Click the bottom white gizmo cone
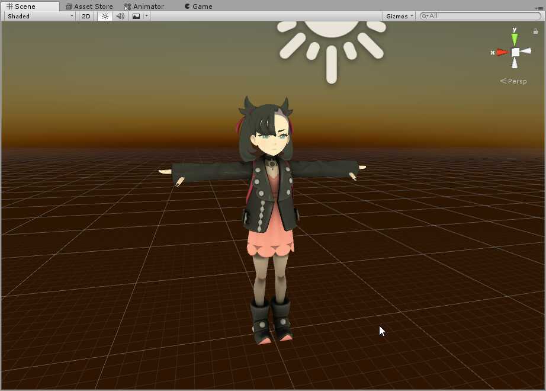This screenshot has width=546, height=391. (515, 63)
